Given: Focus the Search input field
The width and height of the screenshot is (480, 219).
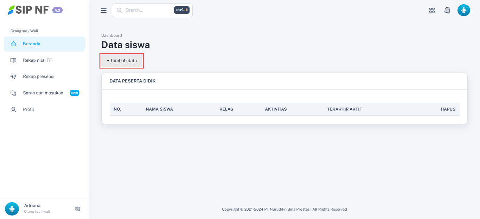Looking at the screenshot, I should point(148,10).
